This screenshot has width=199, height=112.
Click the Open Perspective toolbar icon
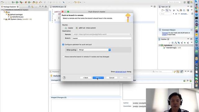pos(185,2)
